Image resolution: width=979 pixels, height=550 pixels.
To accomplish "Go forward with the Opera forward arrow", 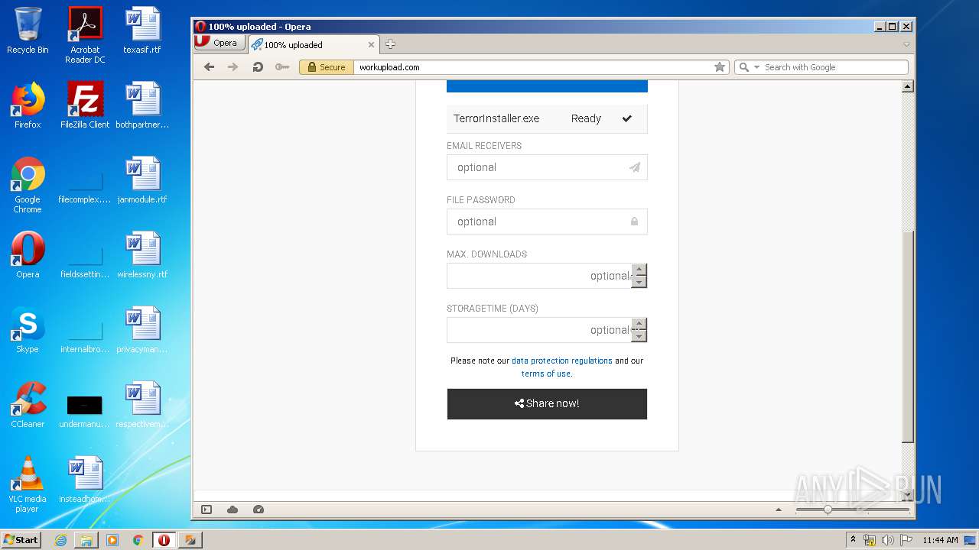I will pos(233,67).
